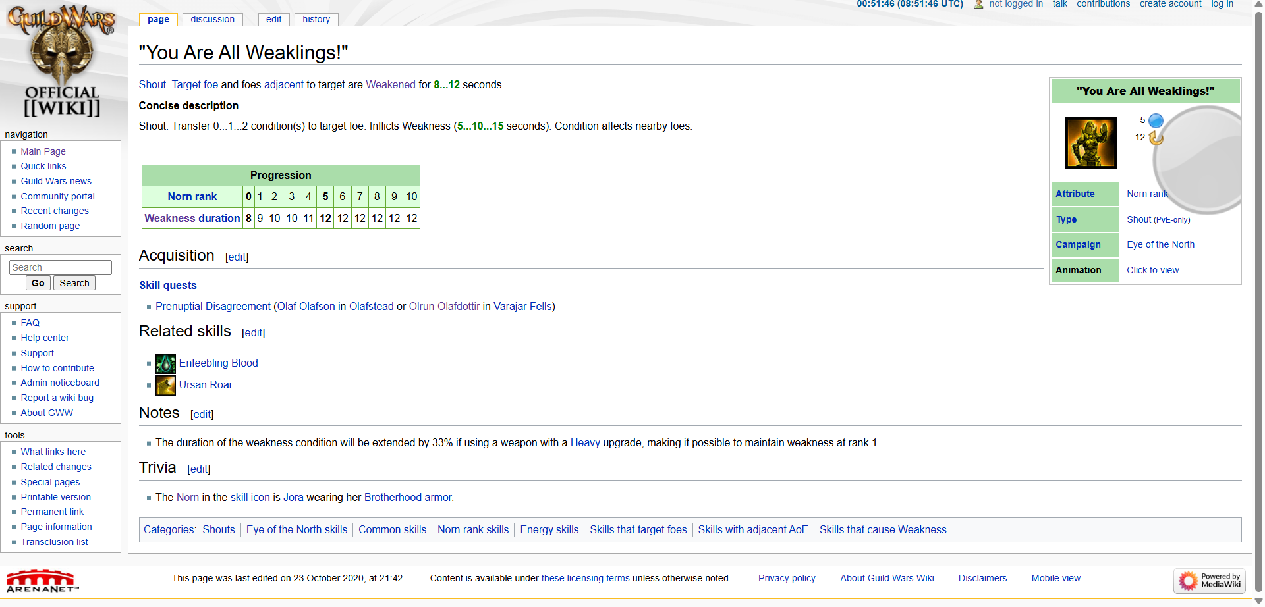Edit the Acquisition section
Viewport: 1265px width, 607px height.
click(237, 257)
